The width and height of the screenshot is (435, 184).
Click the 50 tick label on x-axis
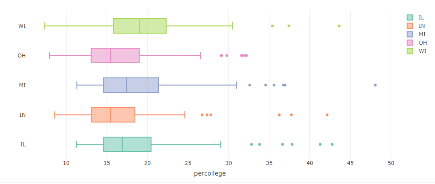point(391,164)
